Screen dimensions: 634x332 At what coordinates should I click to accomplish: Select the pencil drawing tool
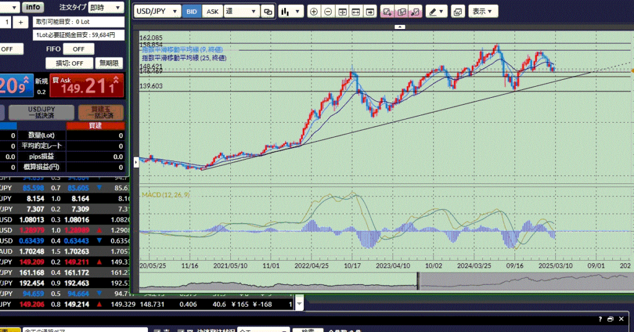[436, 12]
